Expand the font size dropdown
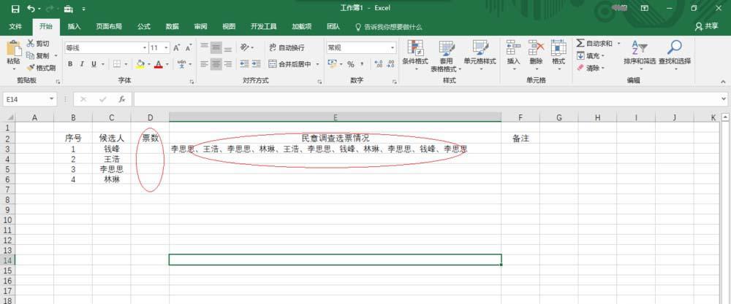 tap(167, 48)
